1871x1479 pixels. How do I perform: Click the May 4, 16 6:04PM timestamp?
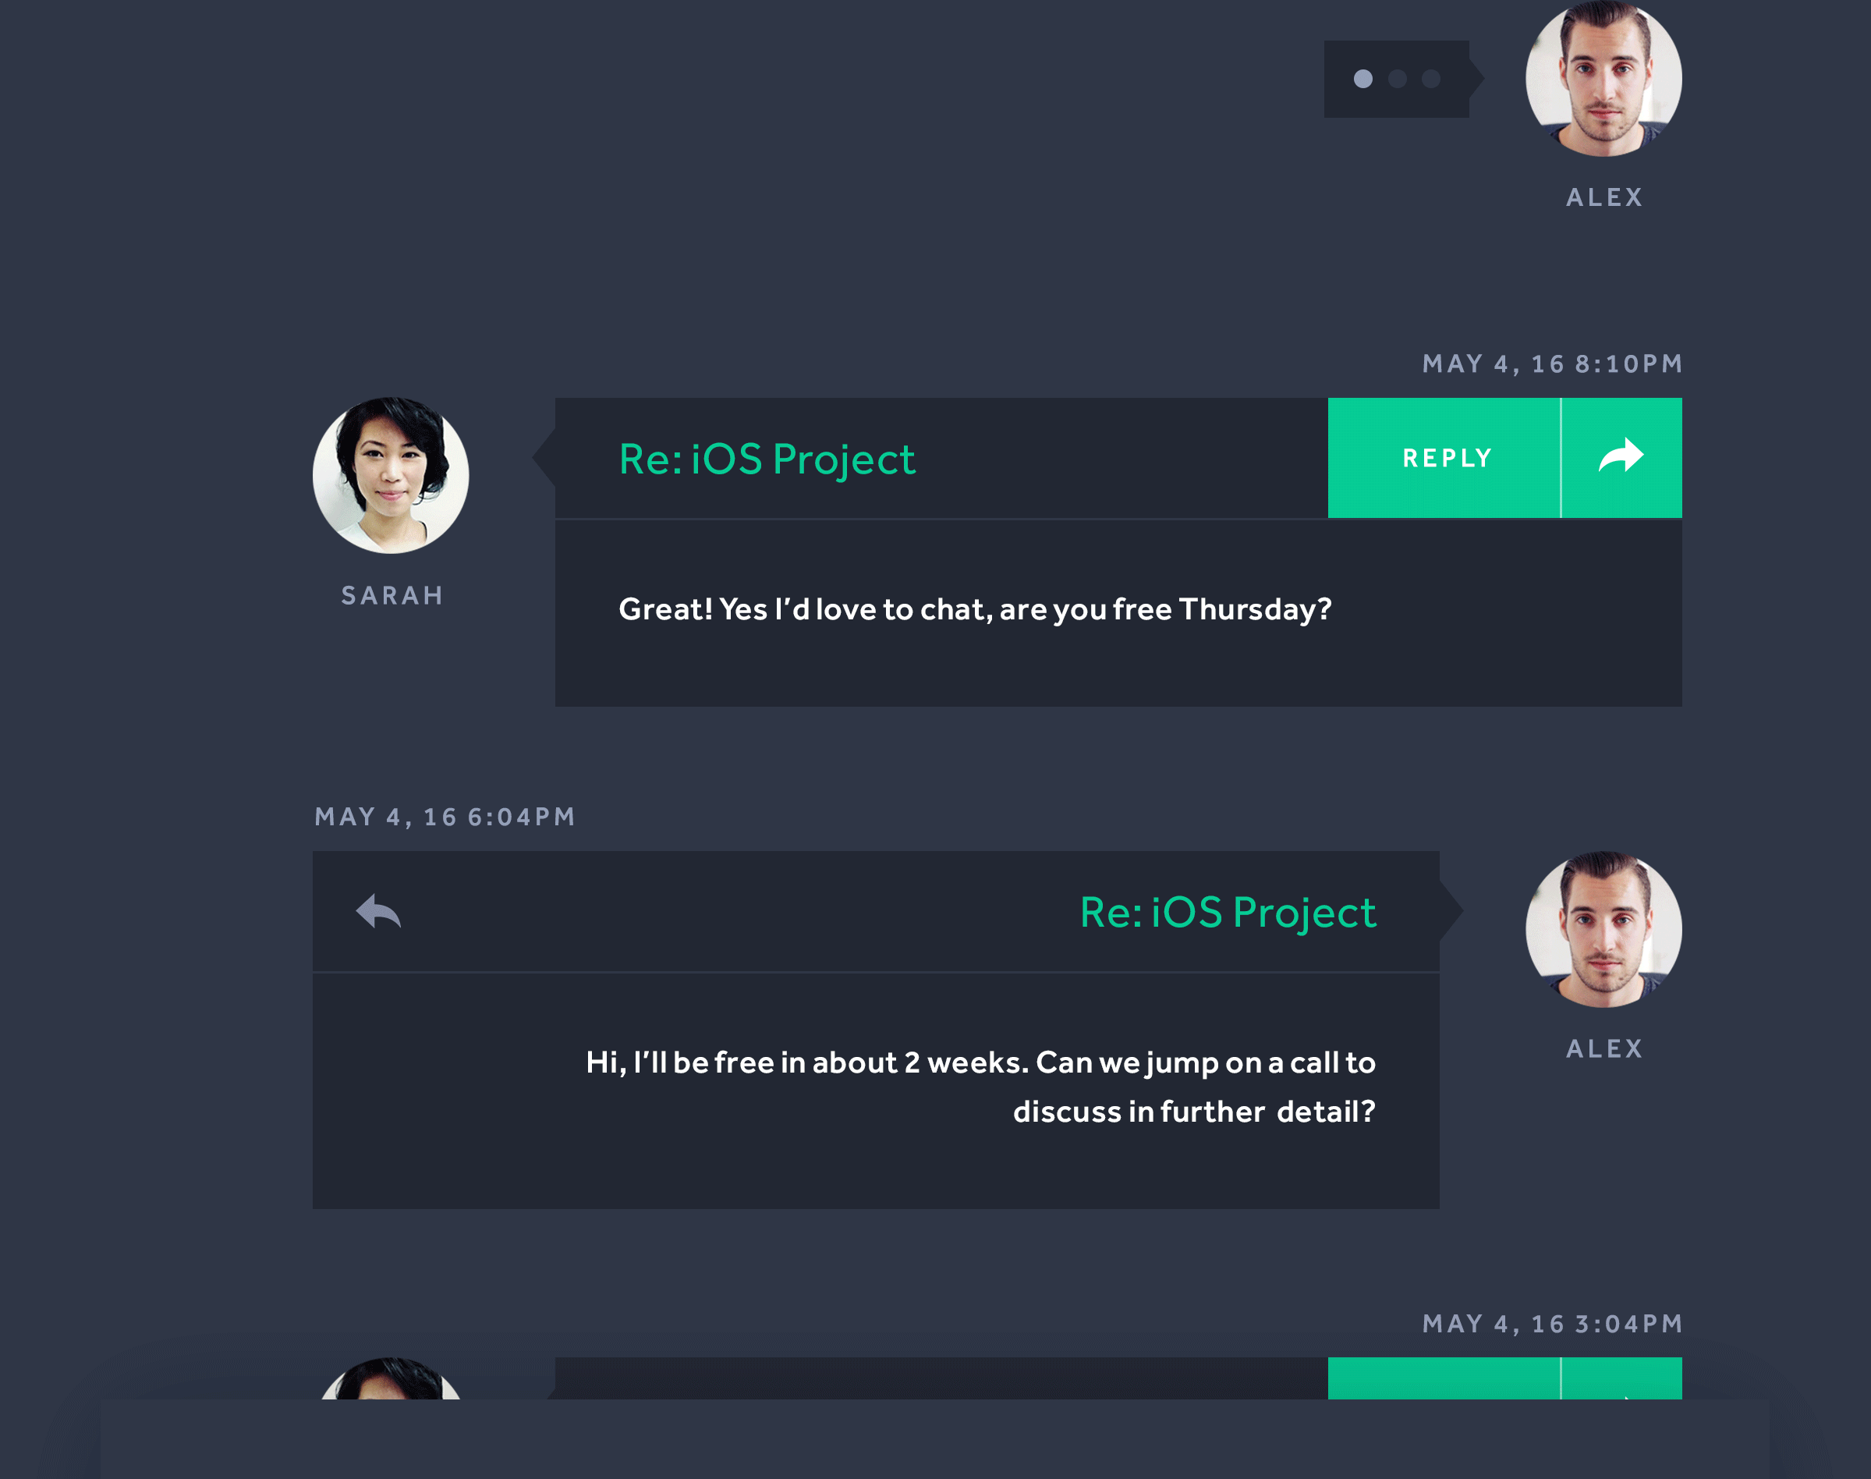(x=445, y=817)
